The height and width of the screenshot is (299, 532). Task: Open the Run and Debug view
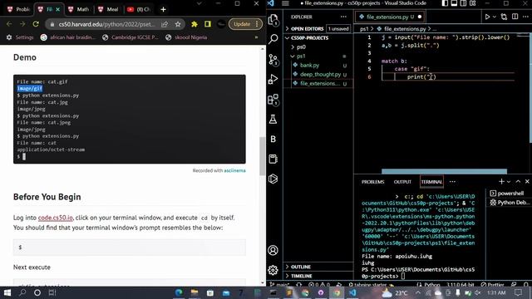[273, 80]
